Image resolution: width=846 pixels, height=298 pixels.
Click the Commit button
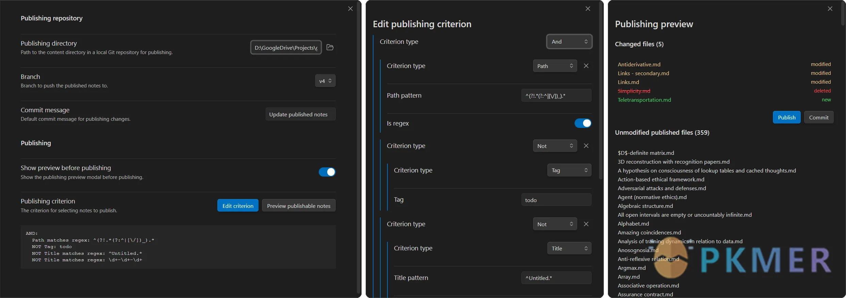tap(819, 117)
